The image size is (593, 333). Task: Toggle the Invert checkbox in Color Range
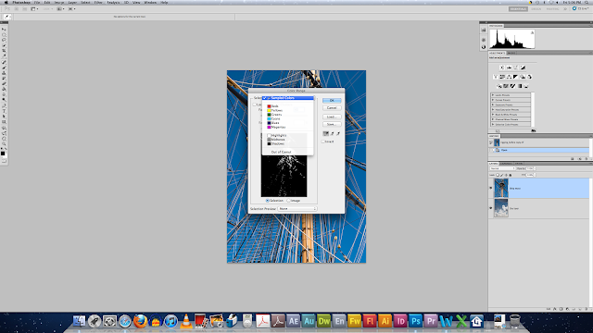pyautogui.click(x=323, y=142)
